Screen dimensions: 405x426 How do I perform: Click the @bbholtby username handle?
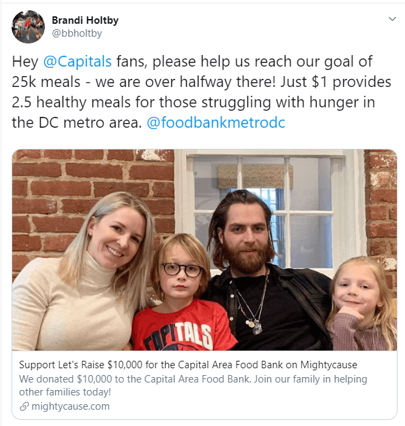pos(77,33)
